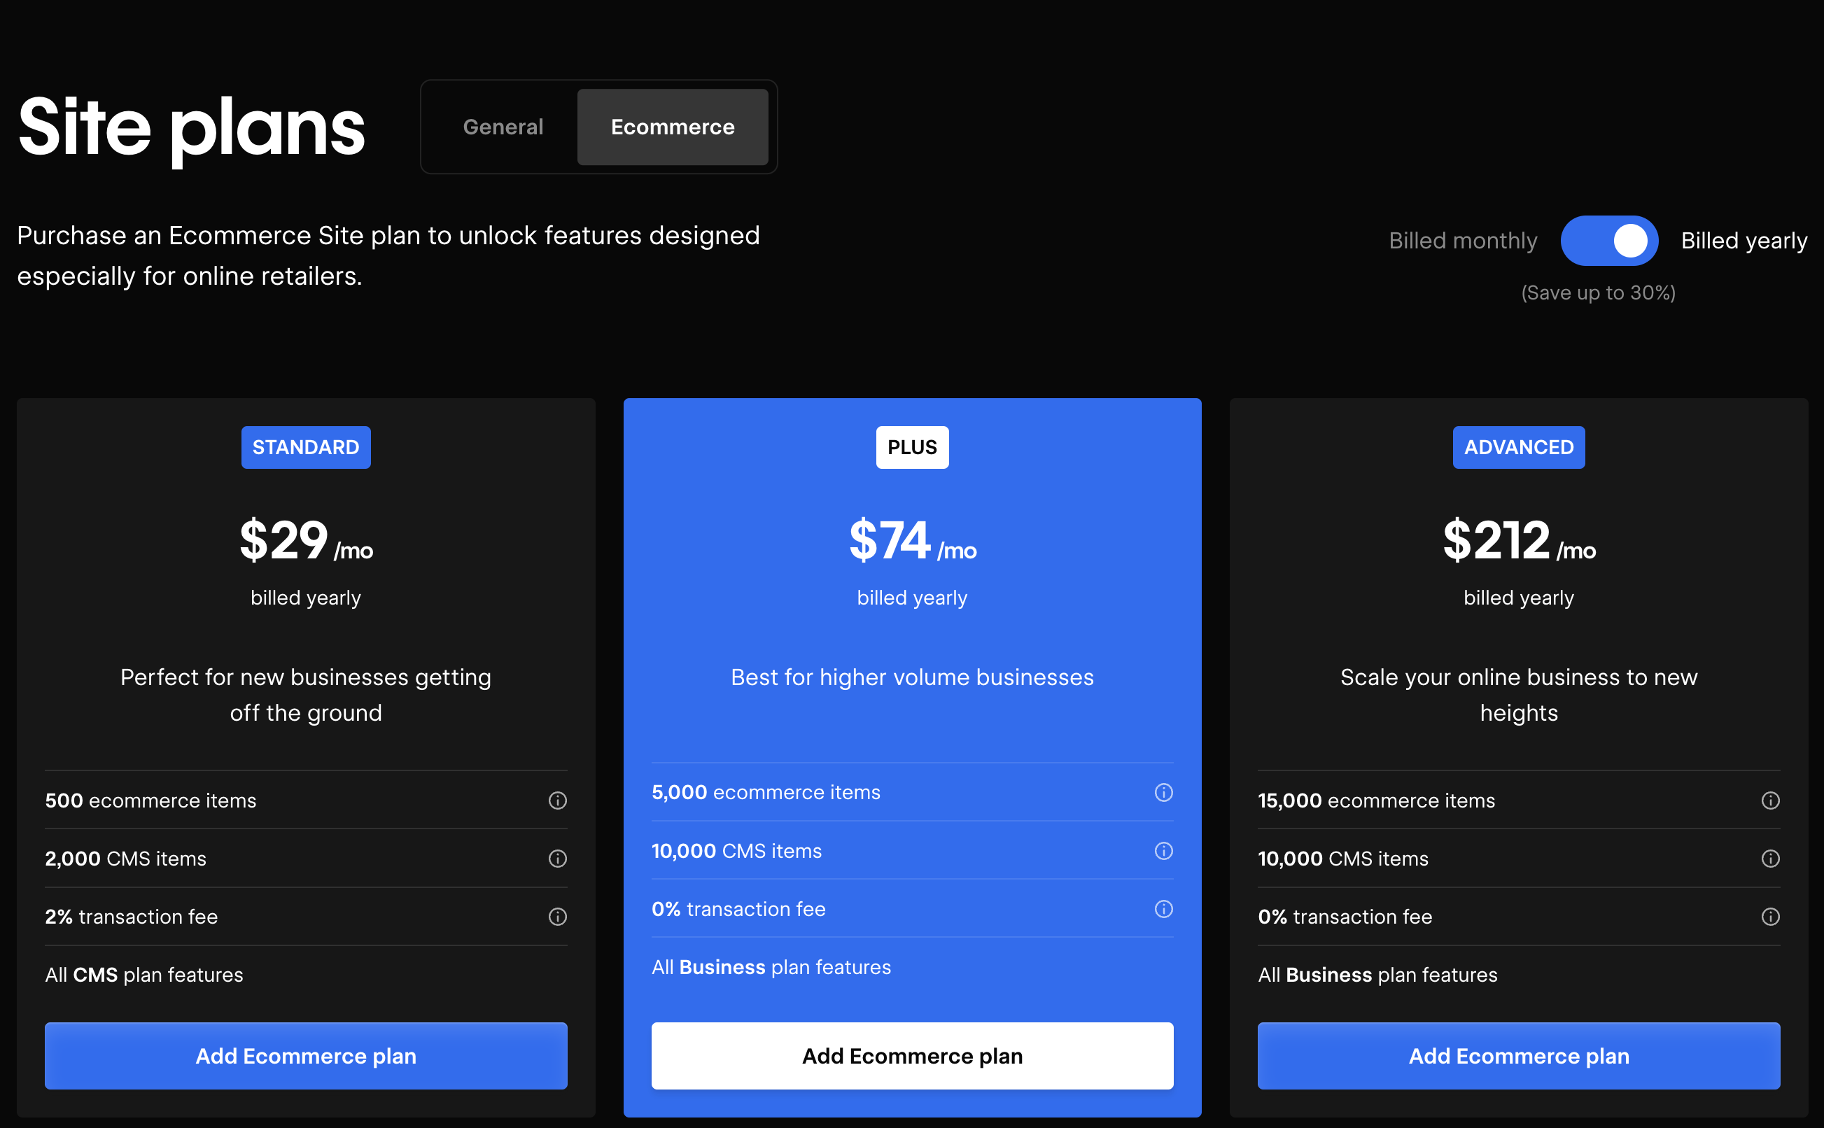Toggle the billing period switch

1608,240
